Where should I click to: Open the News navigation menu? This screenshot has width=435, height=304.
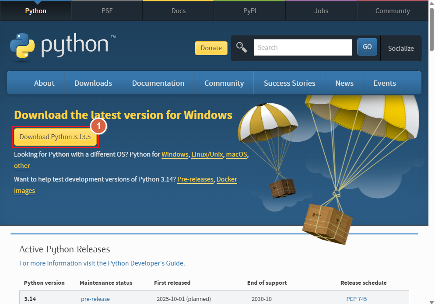[344, 83]
